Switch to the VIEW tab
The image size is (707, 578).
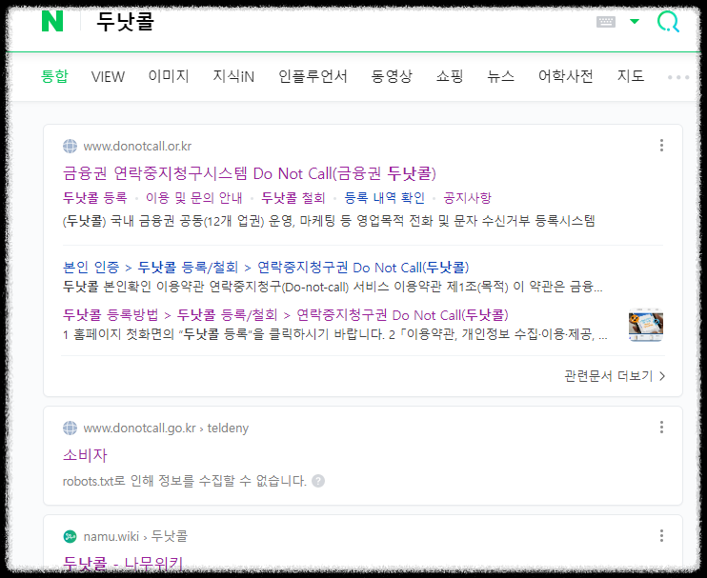[x=108, y=76]
